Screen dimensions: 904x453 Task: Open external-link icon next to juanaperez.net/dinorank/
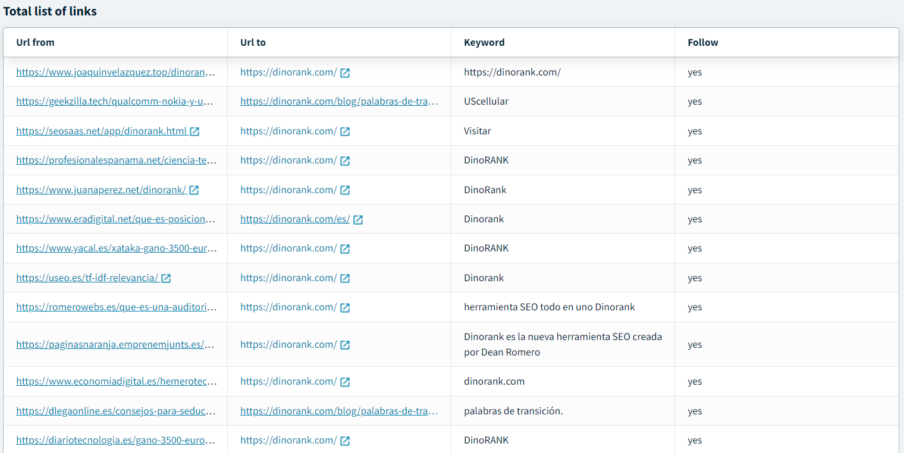194,190
